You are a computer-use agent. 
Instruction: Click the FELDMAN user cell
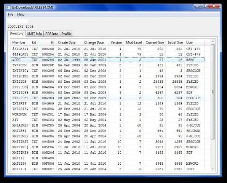pyautogui.click(x=193, y=131)
